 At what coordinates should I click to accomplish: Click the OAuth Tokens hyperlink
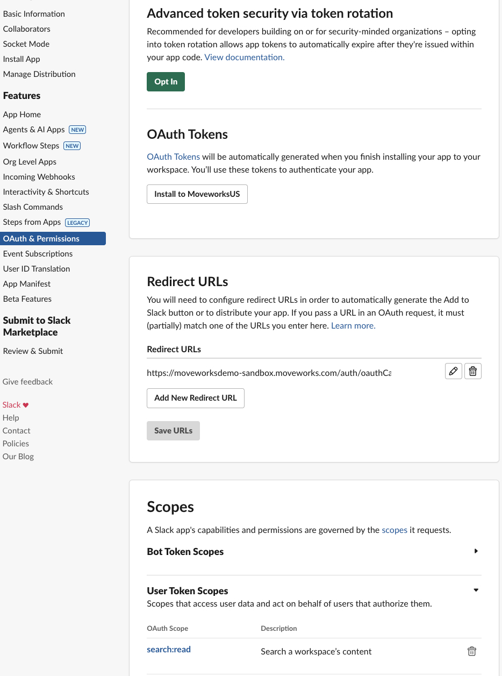pyautogui.click(x=174, y=157)
